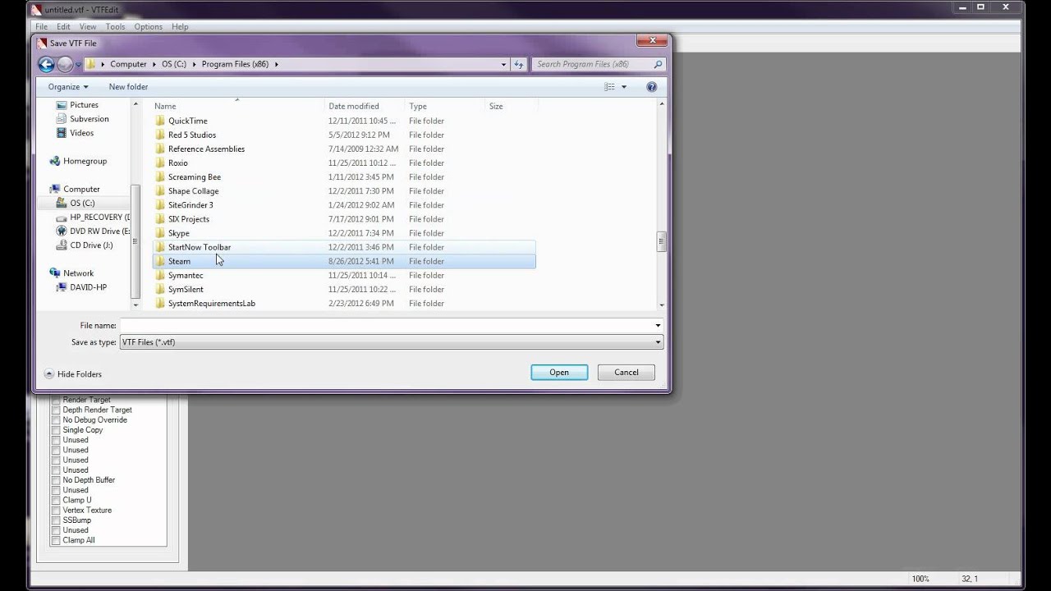1051x591 pixels.
Task: Change the view using the view icon
Action: point(609,87)
